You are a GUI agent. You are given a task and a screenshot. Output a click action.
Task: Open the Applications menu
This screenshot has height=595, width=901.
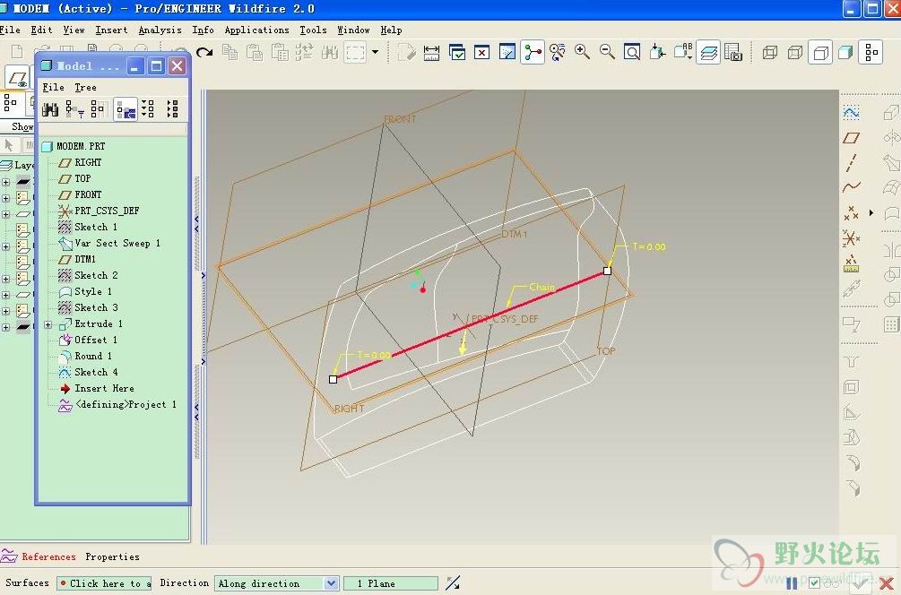coord(257,30)
